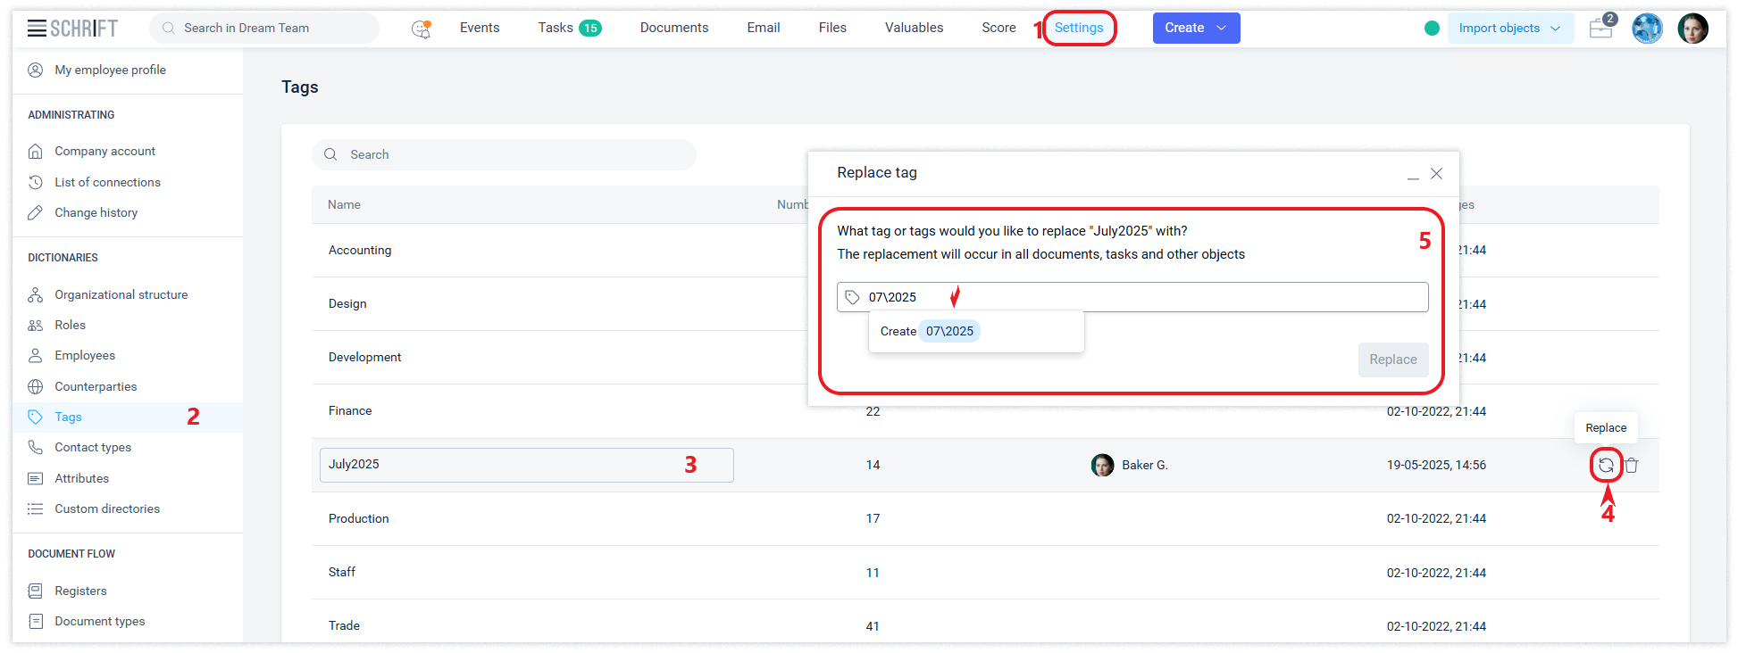Open the briefcase icon with badge
This screenshot has width=1738, height=653.
click(x=1601, y=28)
